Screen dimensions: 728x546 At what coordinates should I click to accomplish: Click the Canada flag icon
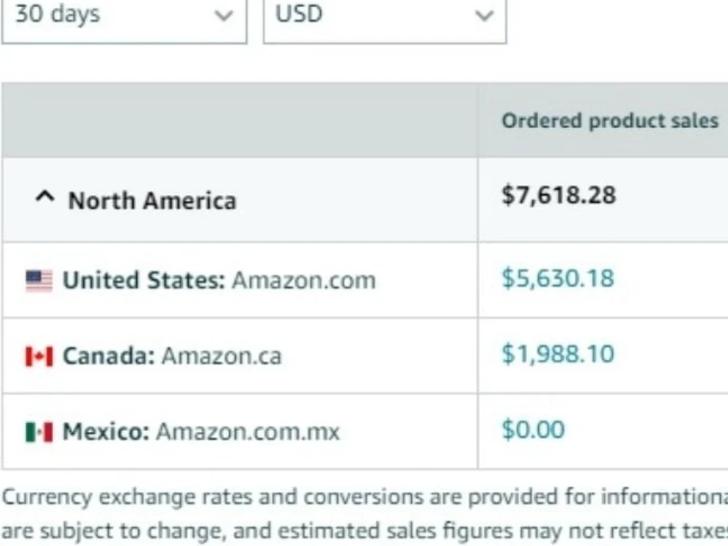click(39, 357)
